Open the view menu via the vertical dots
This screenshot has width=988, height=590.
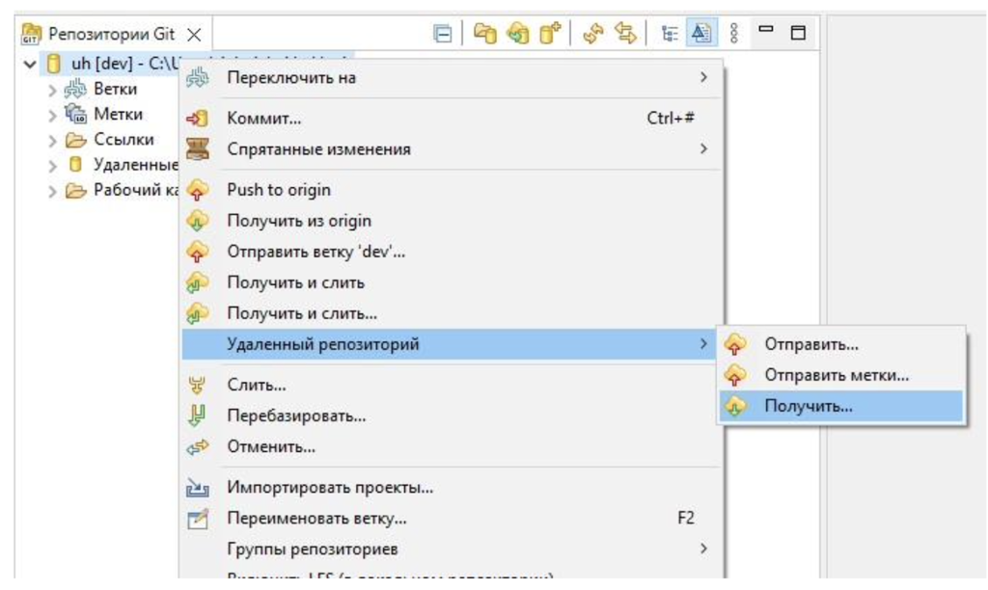pyautogui.click(x=733, y=31)
